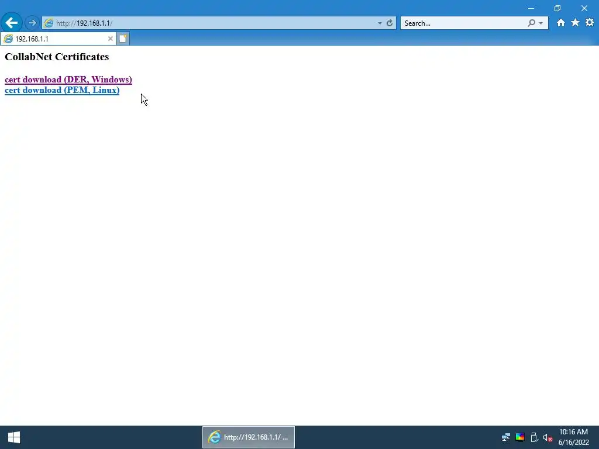Open the cert download (DER, Windows) link

coord(68,80)
